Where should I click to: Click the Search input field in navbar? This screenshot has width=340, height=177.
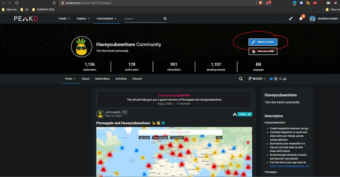(x=143, y=19)
